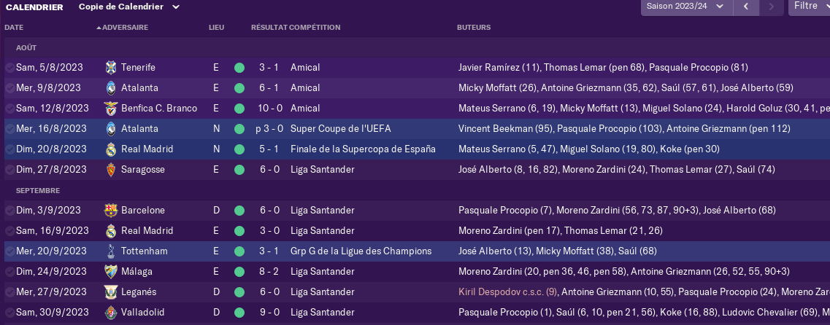
Task: Click the Tottenham club crest icon
Action: pos(111,251)
